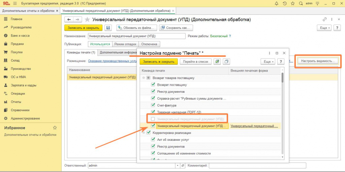This screenshot has height=172, width=345.
Task: Toggle Корректировка реализации group checkbox
Action: click(149, 133)
